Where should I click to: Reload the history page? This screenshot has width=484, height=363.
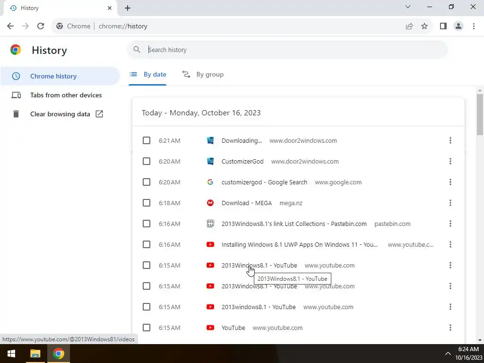pos(41,26)
